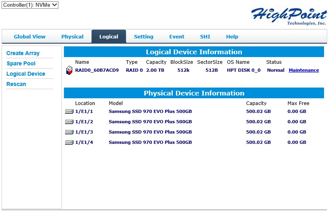Viewport: 330px width, 212px height.
Task: Switch to the Global View tab
Action: 30,36
